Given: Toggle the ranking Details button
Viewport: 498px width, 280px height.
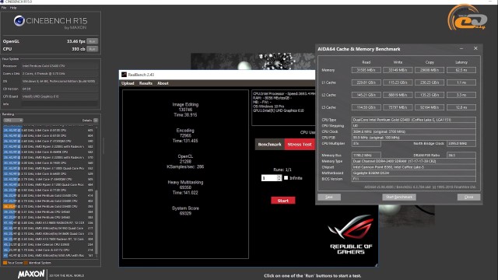Looking at the screenshot, I should [96, 121].
